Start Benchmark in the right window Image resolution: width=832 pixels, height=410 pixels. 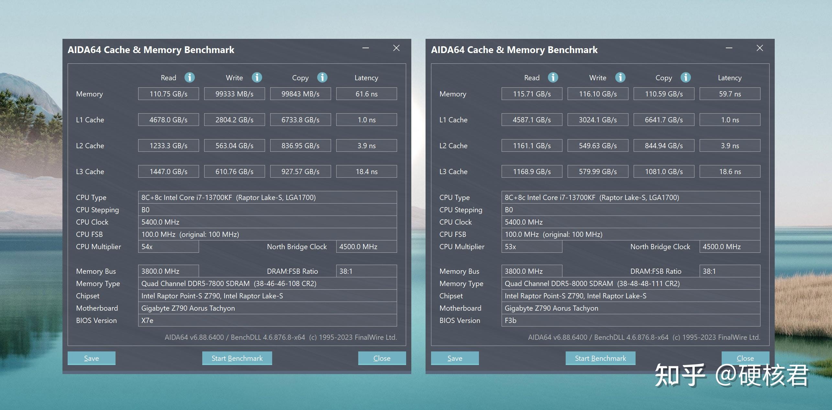pyautogui.click(x=601, y=358)
